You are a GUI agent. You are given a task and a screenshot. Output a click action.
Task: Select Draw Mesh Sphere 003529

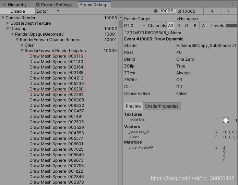57,127
